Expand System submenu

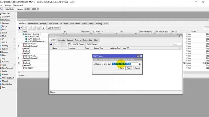(5, 49)
